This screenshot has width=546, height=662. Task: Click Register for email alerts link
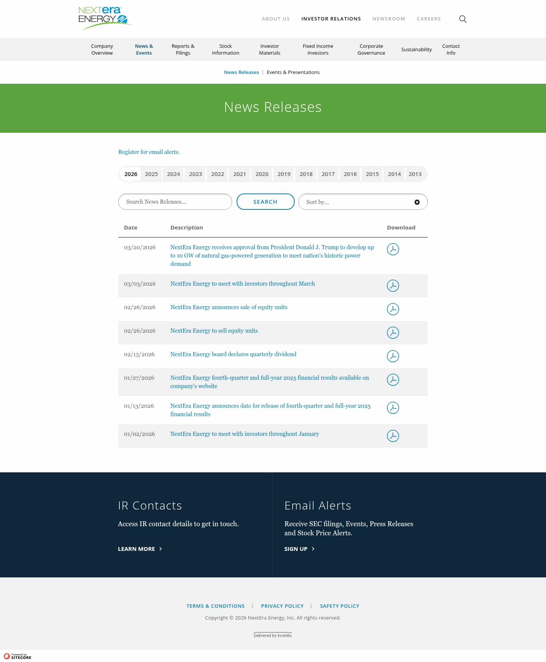pyautogui.click(x=149, y=152)
